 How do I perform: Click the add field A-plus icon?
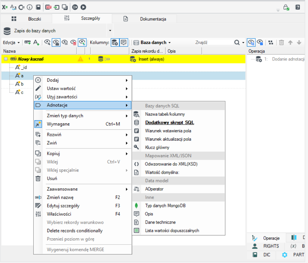(36, 42)
